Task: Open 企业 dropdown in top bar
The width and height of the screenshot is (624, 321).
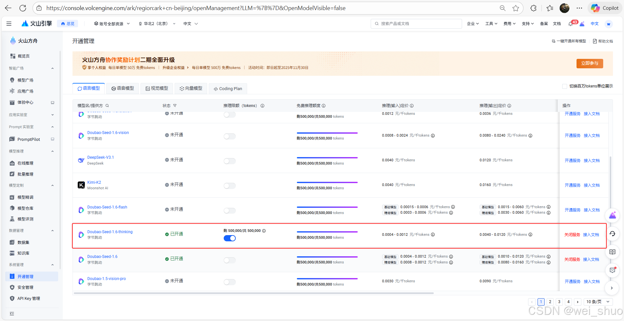Action: pos(473,24)
